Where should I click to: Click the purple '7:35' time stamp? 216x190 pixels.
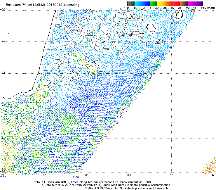point(3,177)
